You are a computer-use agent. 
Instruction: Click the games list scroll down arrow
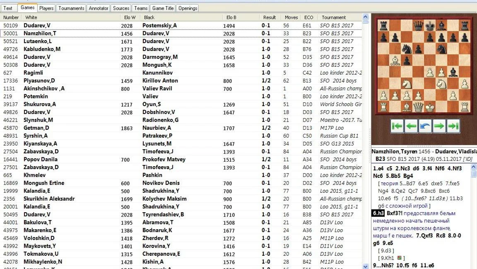(365, 266)
